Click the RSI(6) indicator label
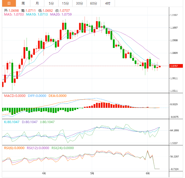 coord(13,148)
